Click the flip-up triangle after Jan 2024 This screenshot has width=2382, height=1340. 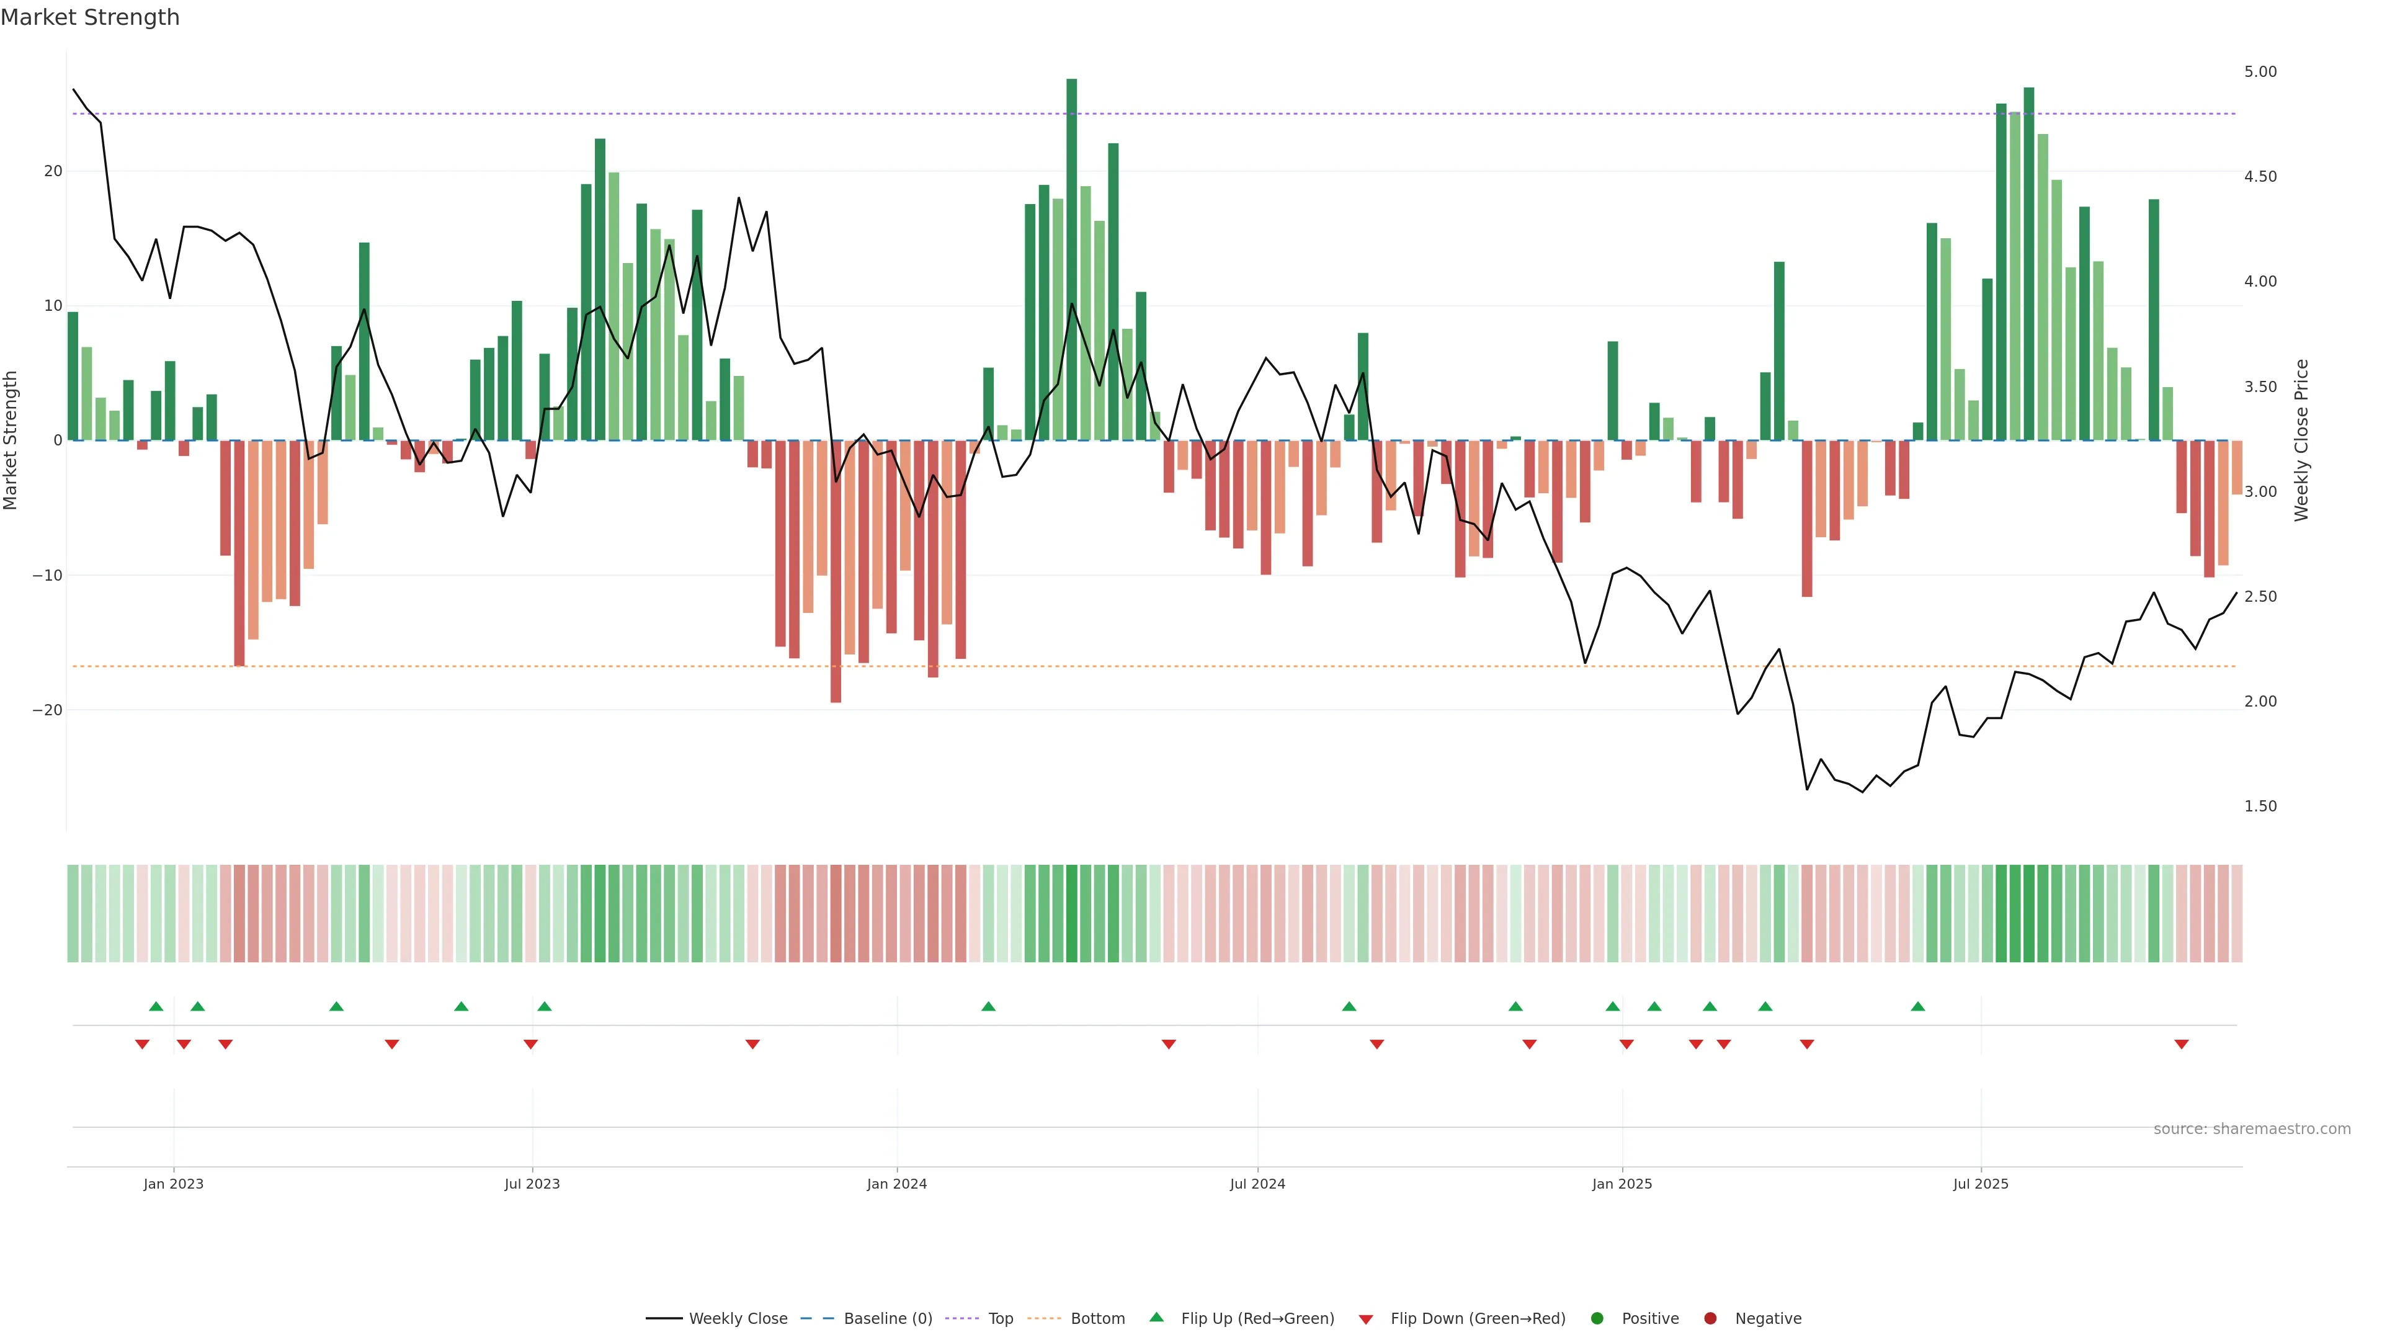pyautogui.click(x=989, y=1006)
